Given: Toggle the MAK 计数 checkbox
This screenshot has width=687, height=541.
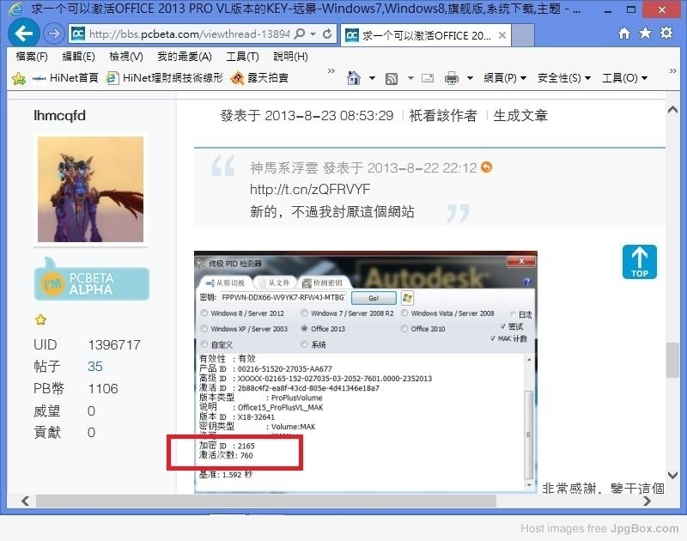Looking at the screenshot, I should (503, 338).
